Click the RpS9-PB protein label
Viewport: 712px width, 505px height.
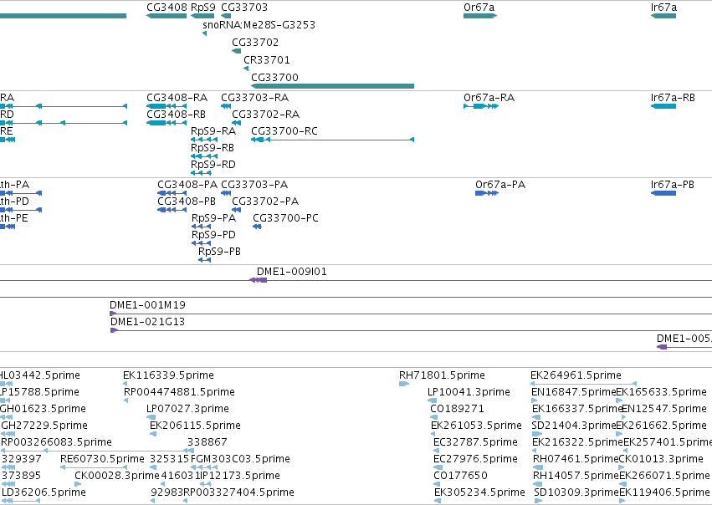coord(220,252)
